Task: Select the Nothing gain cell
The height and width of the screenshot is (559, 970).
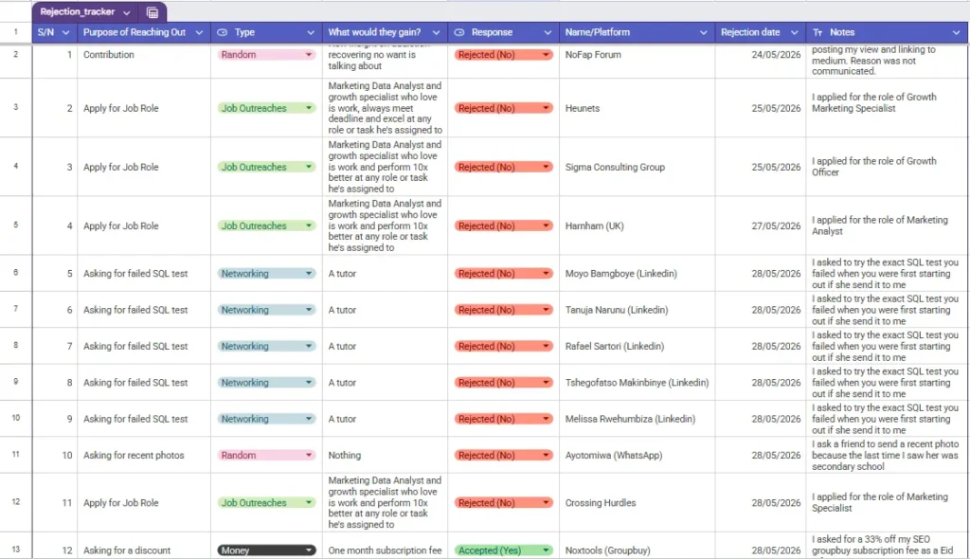Action: coord(385,455)
